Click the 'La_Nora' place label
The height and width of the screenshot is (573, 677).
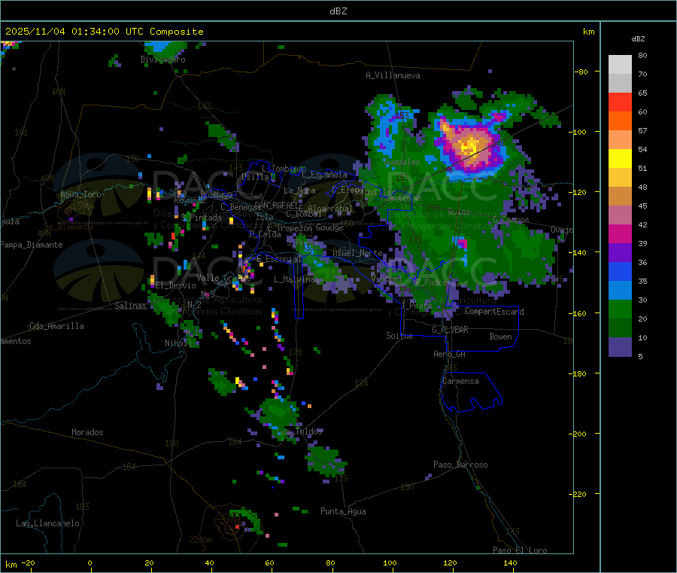pos(299,190)
